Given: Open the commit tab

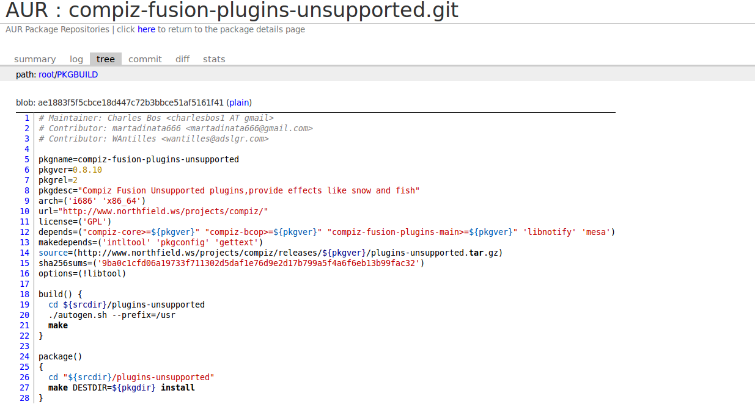Looking at the screenshot, I should tap(145, 59).
